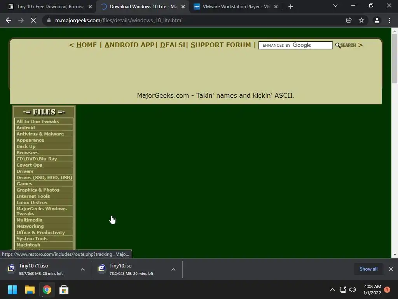The image size is (398, 299).
Task: Open the tab search chevron
Action: [x=335, y=5]
